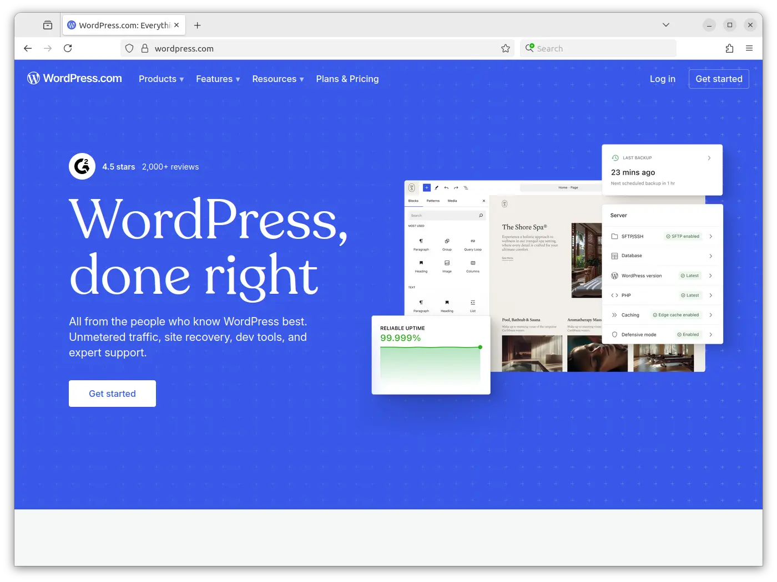This screenshot has width=777, height=582.
Task: Toggle the SFTP enabled status badge
Action: click(683, 236)
